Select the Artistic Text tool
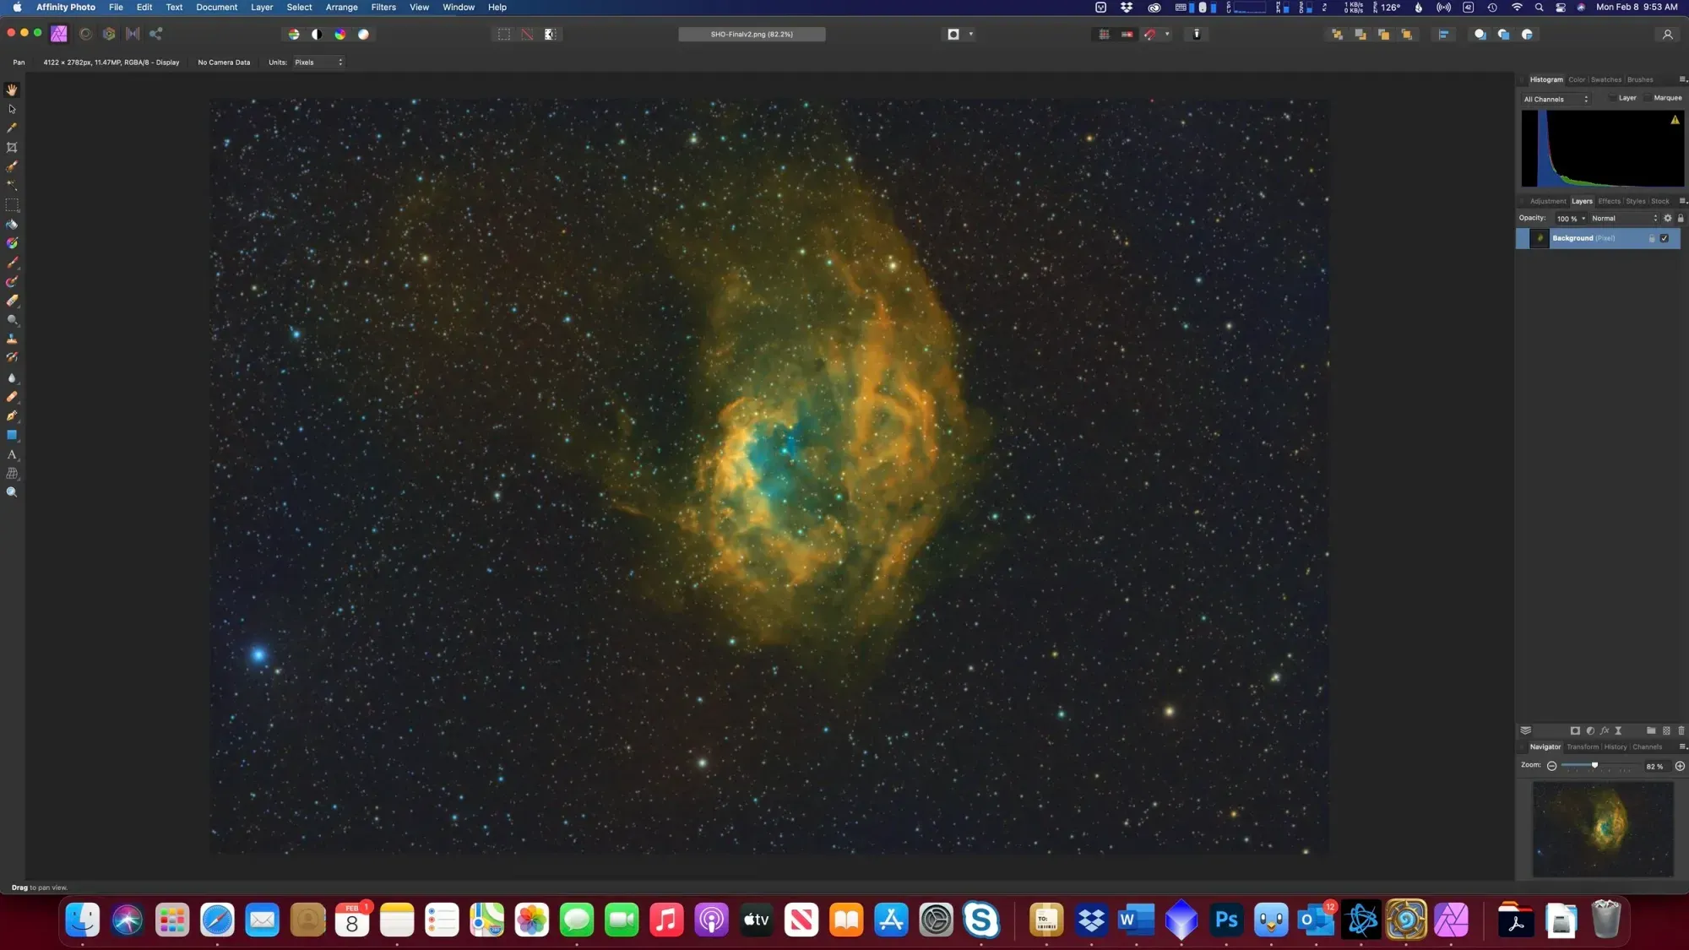The height and width of the screenshot is (950, 1689). pyautogui.click(x=12, y=454)
